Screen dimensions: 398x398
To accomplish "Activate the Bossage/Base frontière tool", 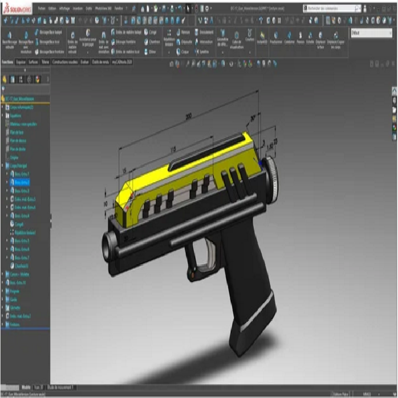I will click(49, 52).
